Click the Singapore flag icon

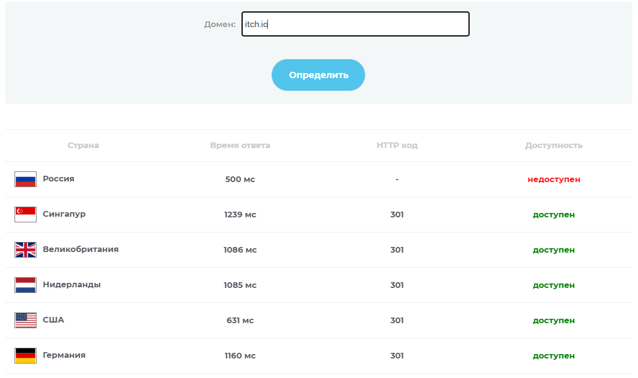click(25, 215)
